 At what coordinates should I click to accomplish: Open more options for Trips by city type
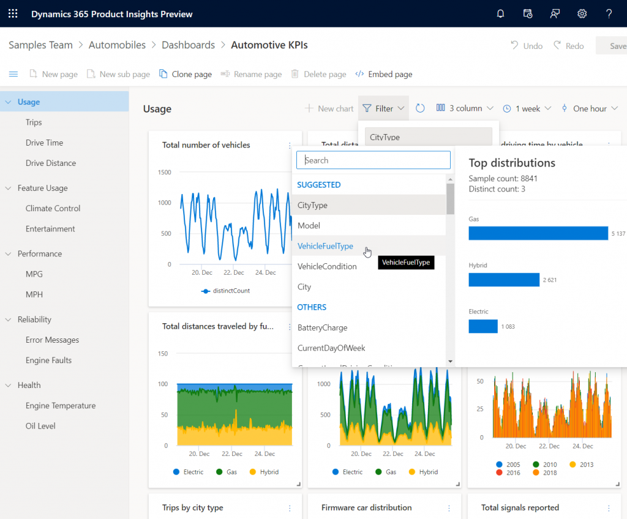(290, 508)
